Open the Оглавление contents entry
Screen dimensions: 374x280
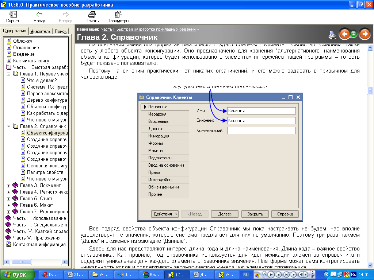coord(26,48)
